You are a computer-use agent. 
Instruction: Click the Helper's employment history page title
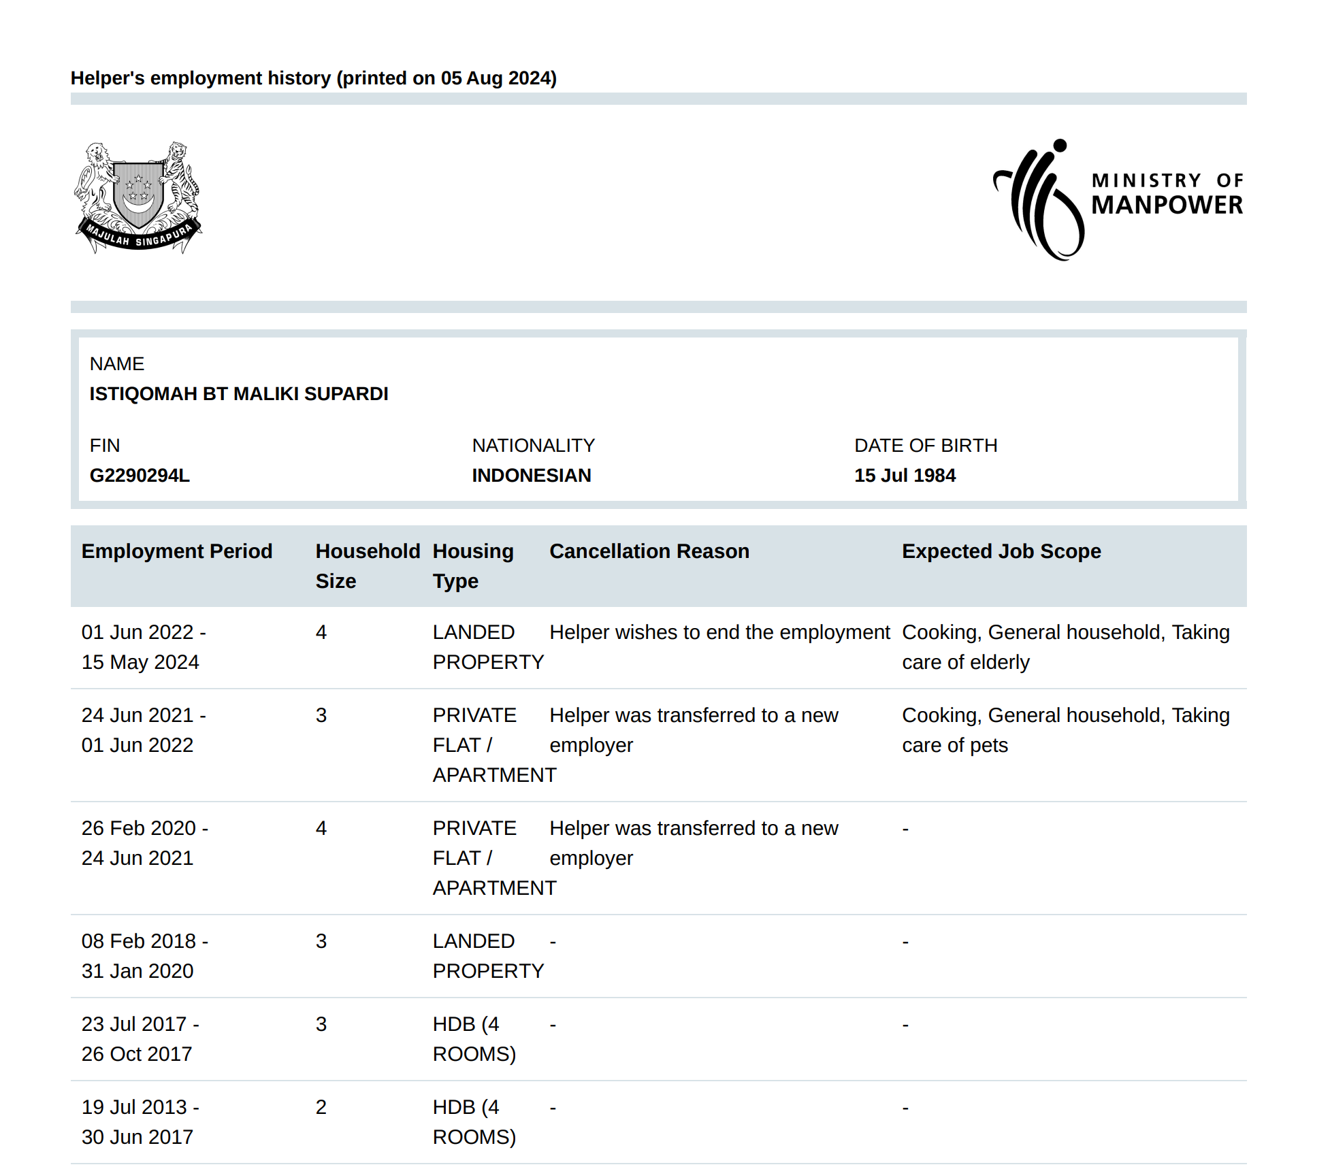pos(314,78)
